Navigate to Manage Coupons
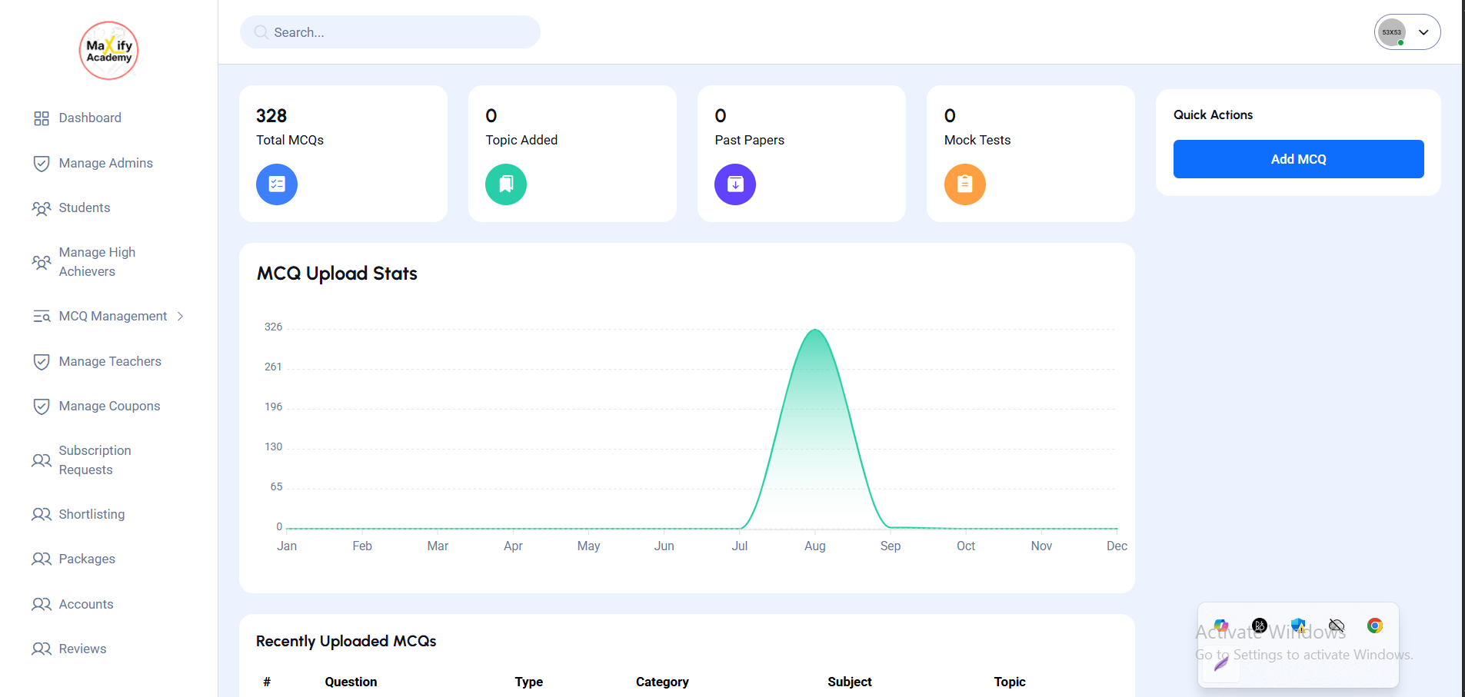 tap(109, 407)
